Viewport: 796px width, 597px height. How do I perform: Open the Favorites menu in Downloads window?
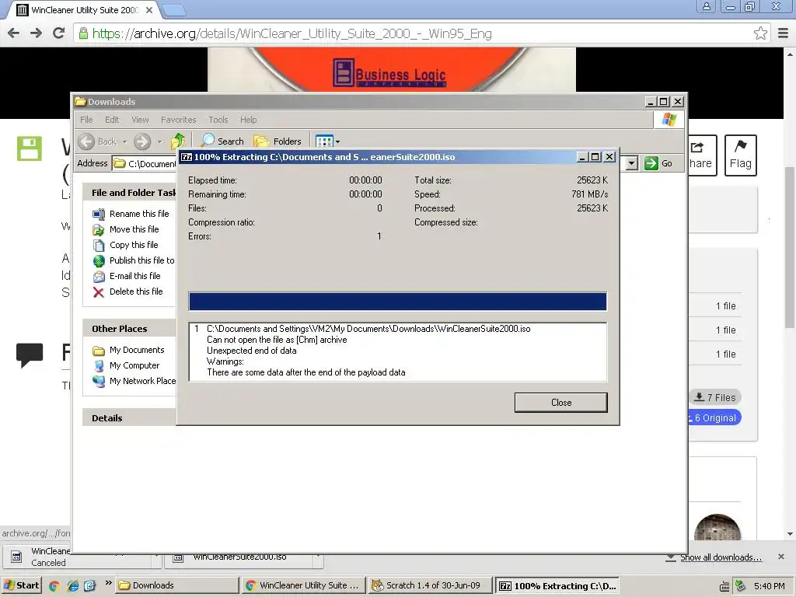[x=178, y=120]
